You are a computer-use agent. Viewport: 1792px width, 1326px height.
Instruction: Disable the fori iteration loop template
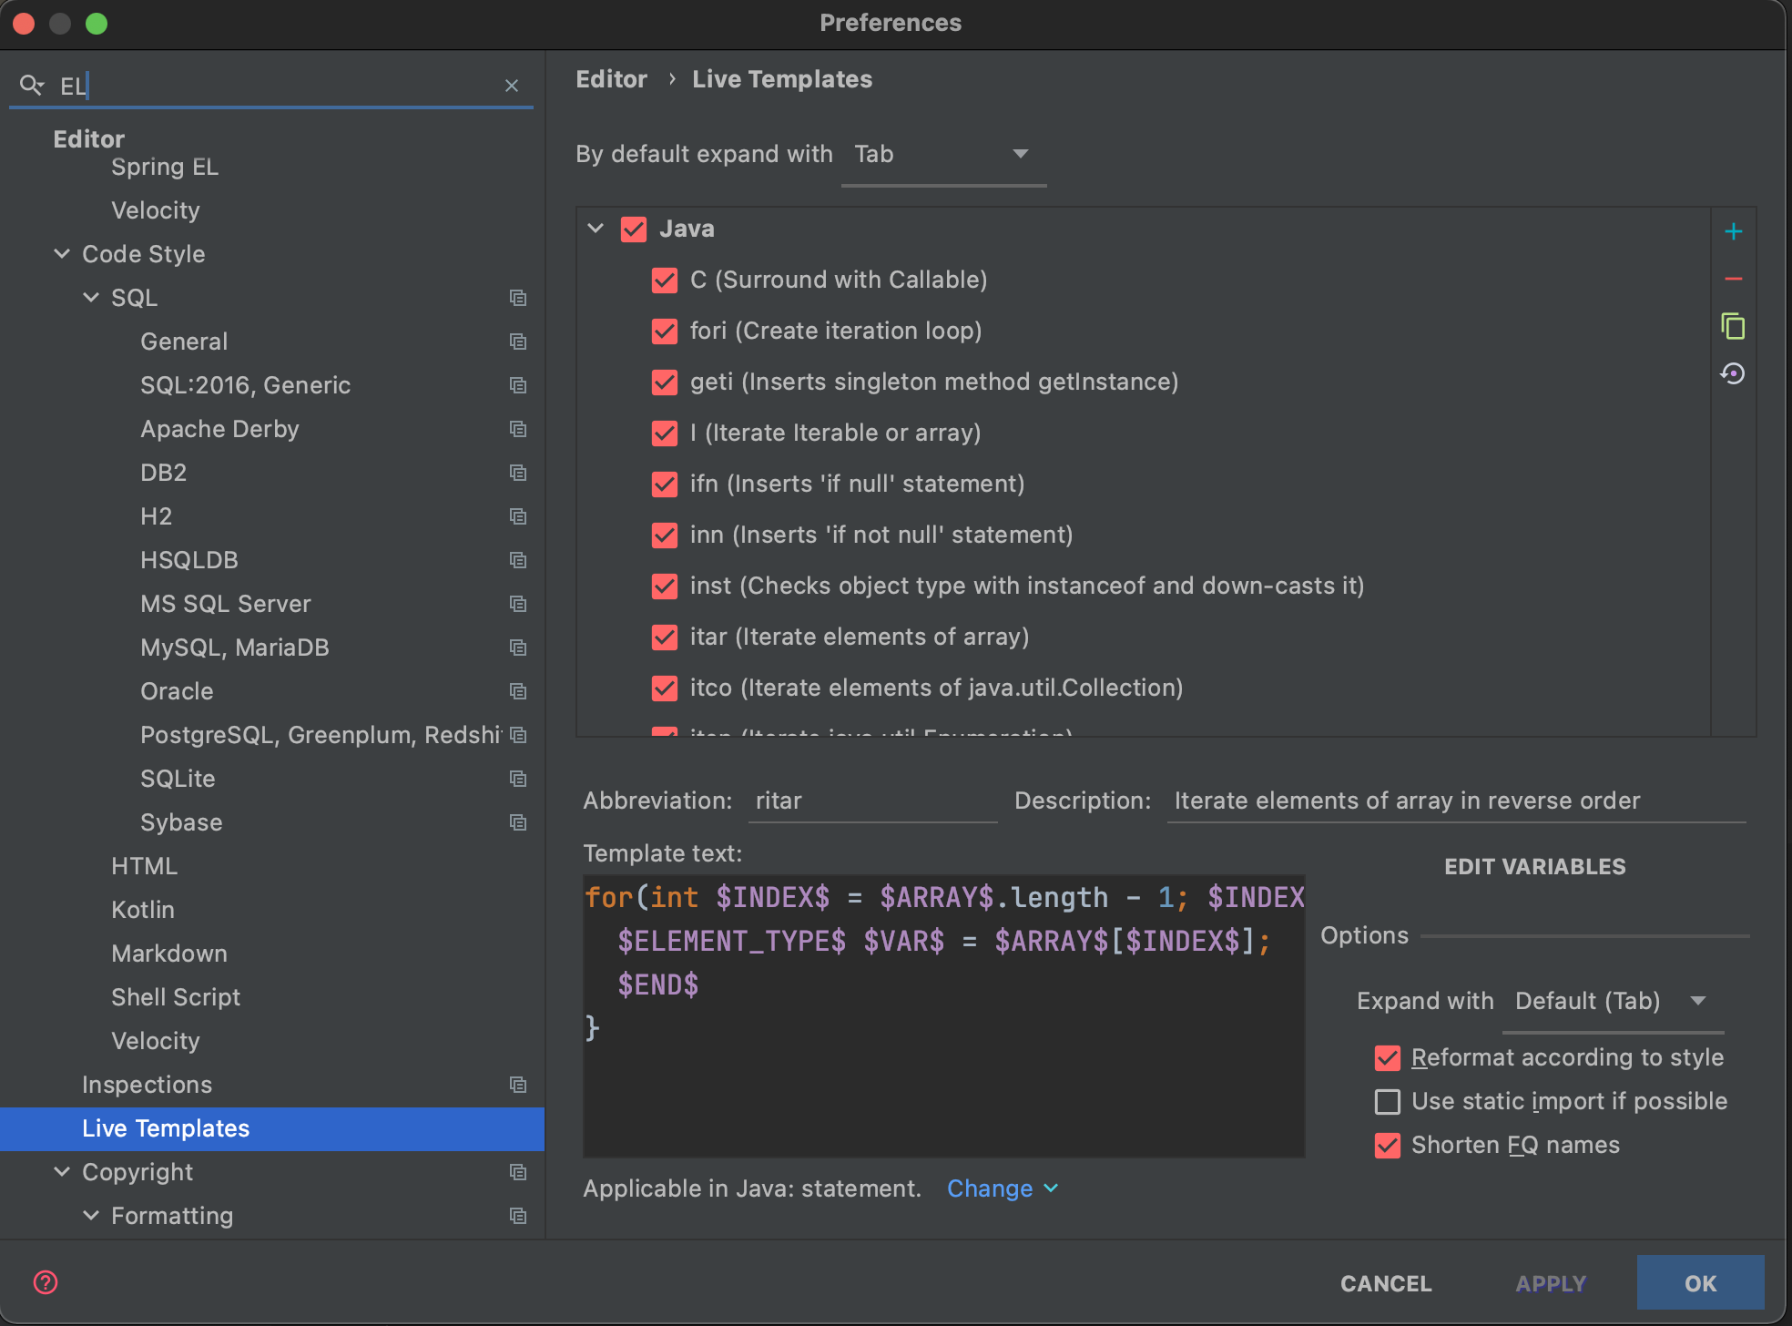664,331
